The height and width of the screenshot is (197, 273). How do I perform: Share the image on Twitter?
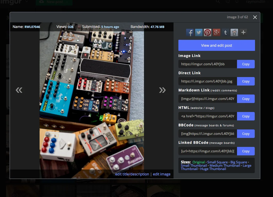[199, 33]
